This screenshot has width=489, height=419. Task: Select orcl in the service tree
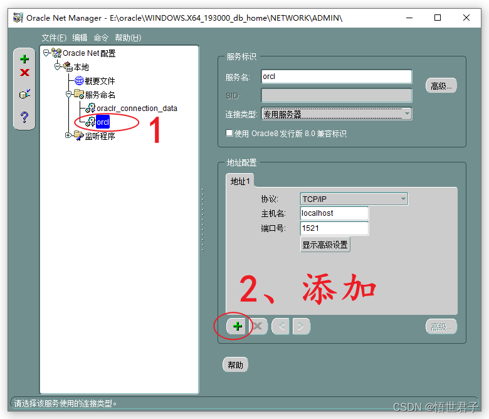pyautogui.click(x=103, y=122)
